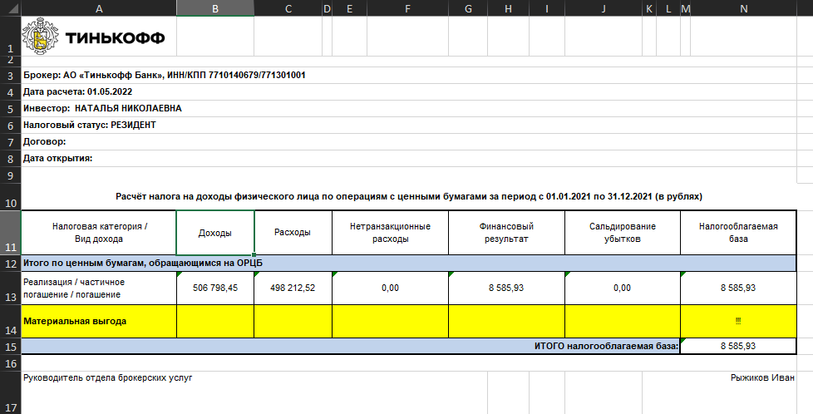
Task: Click the 'Расчёт налога на доходы' report title
Action: pyautogui.click(x=408, y=197)
